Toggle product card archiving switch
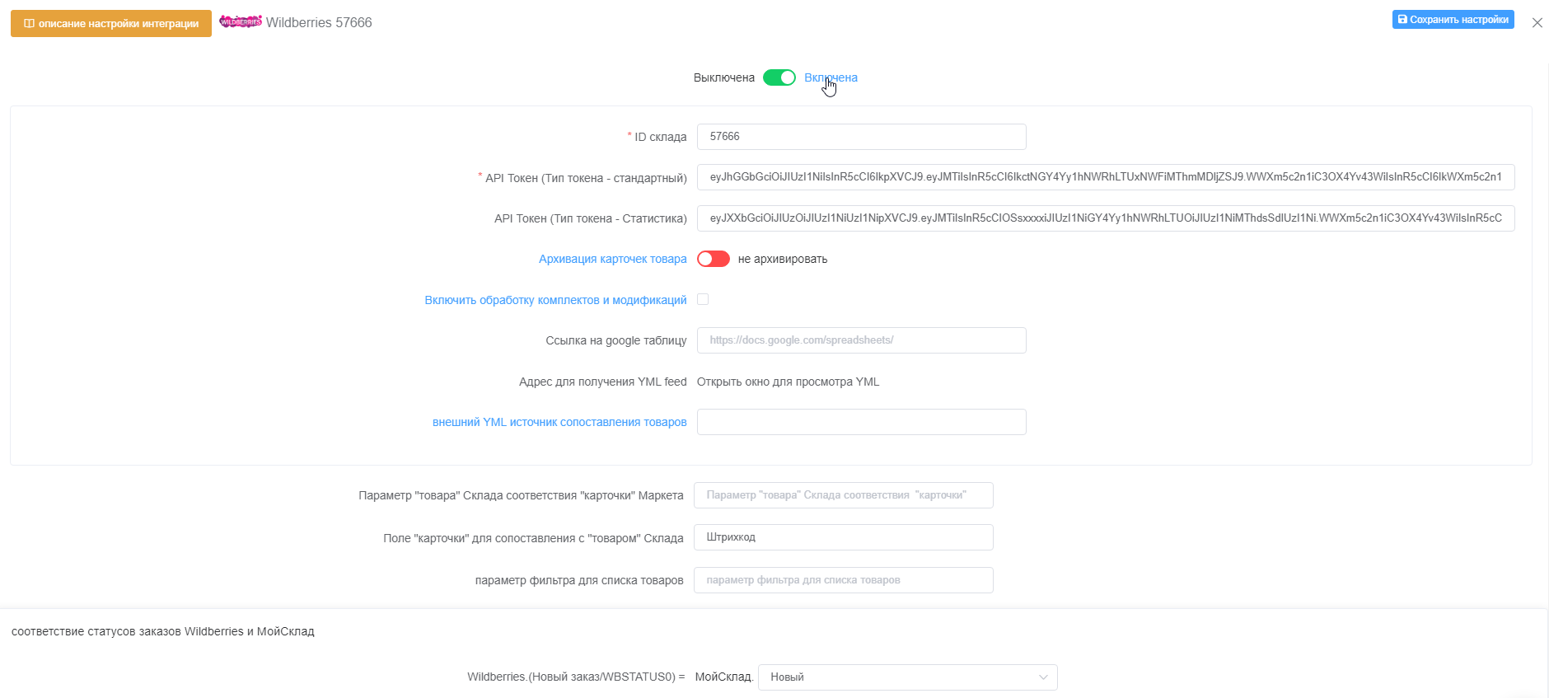Viewport: 1549px width, 698px height. [x=713, y=259]
